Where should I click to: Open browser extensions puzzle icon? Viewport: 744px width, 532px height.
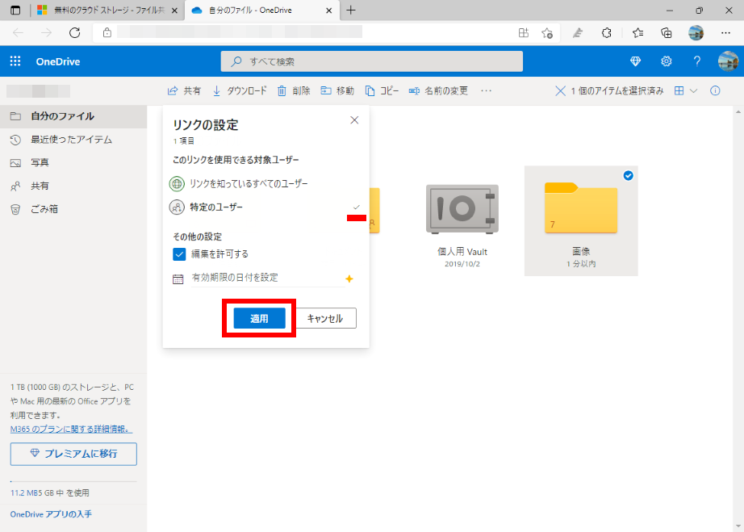(606, 33)
